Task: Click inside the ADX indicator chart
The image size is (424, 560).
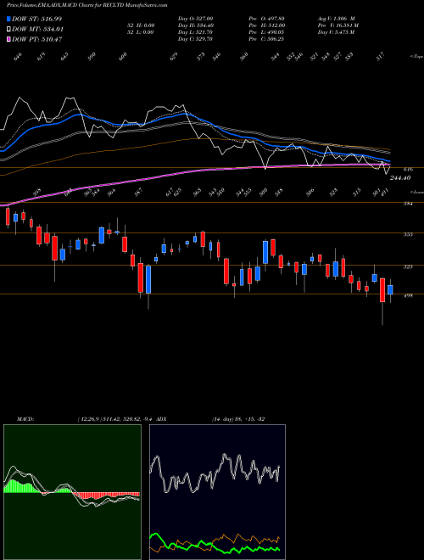Action: pos(217,492)
